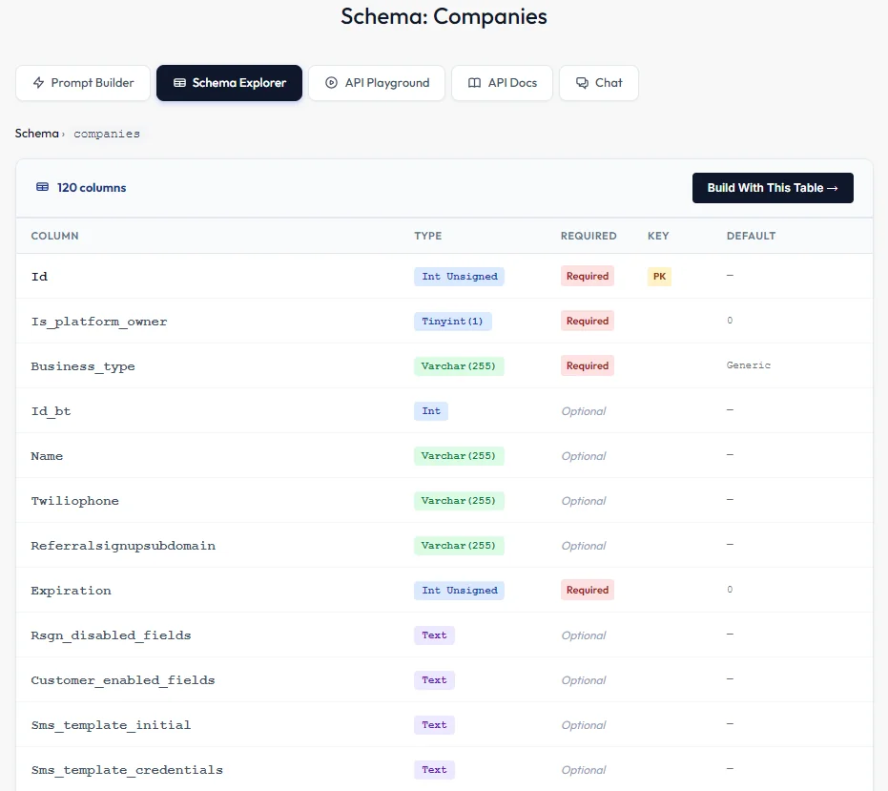Screen dimensions: 888x791
Task: Select the Id_bt column name
Action: 51,411
